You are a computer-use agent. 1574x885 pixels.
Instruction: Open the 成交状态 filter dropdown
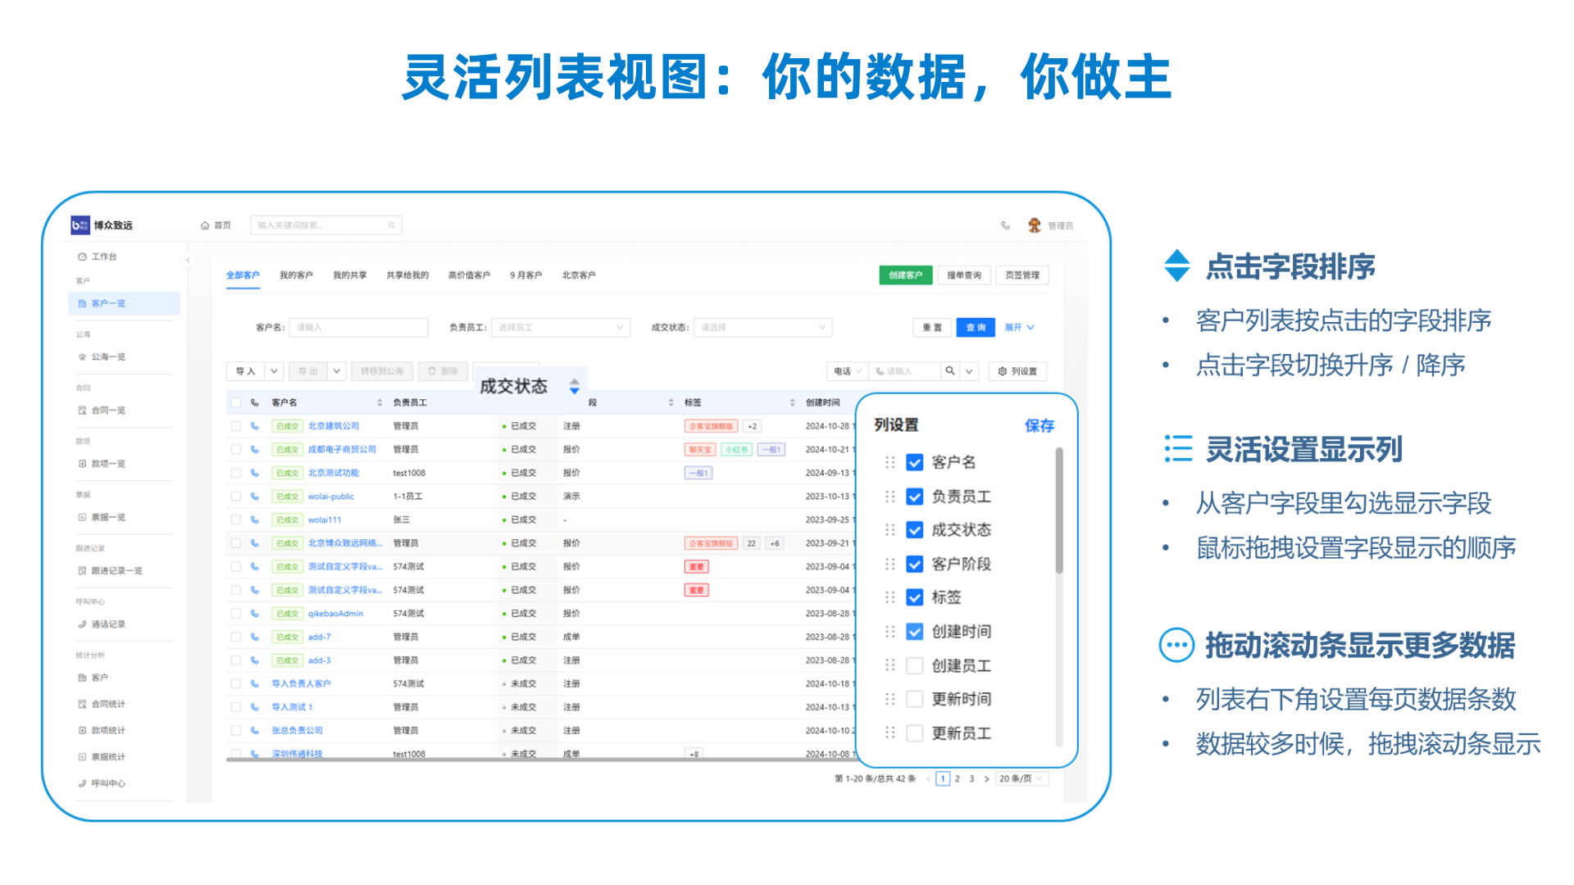(x=762, y=327)
